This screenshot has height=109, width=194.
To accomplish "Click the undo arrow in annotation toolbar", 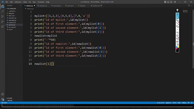I will point(177,32).
